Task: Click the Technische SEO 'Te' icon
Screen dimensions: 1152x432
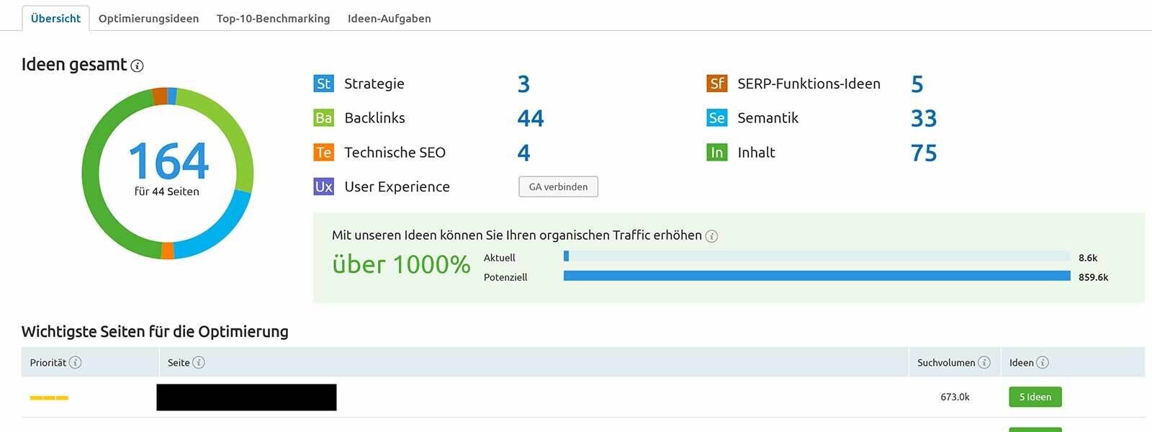Action: (x=323, y=153)
